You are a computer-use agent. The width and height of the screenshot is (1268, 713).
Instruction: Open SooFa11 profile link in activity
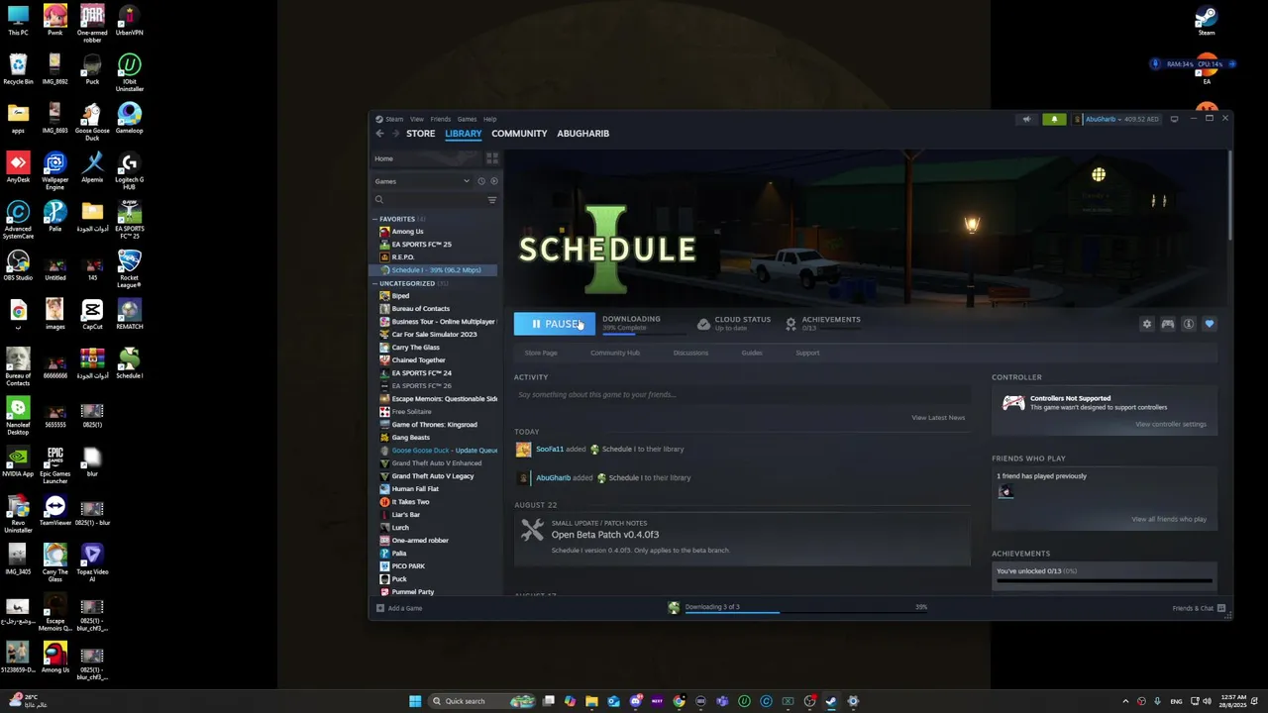point(550,449)
